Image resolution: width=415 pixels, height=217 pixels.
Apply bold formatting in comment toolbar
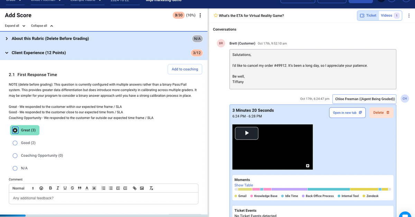50,188
